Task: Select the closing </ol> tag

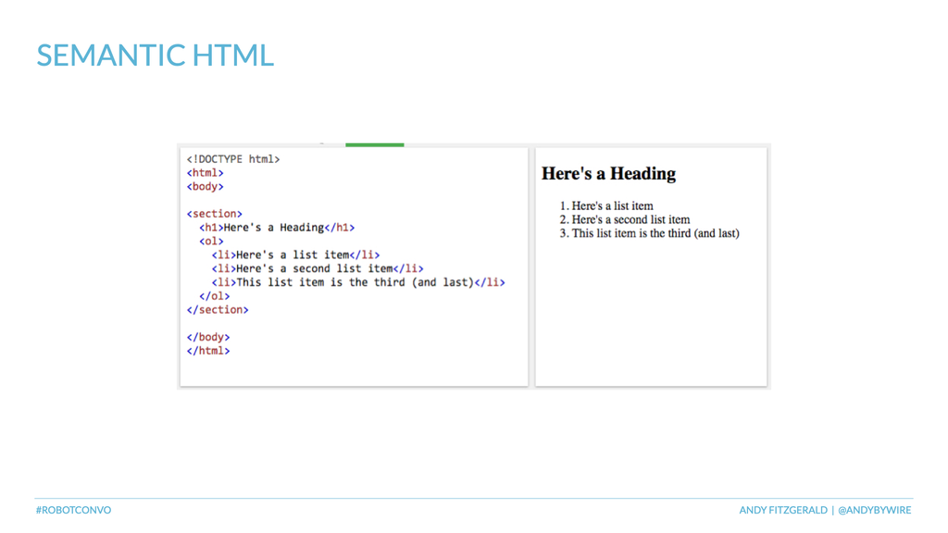Action: (214, 296)
